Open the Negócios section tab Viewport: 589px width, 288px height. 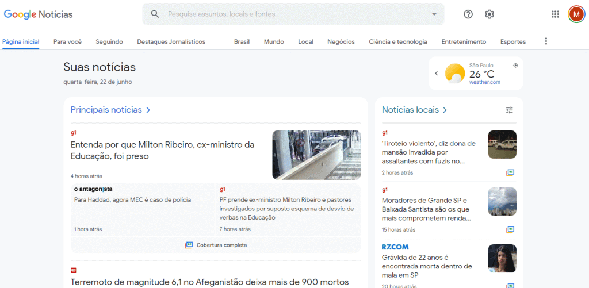coord(341,42)
